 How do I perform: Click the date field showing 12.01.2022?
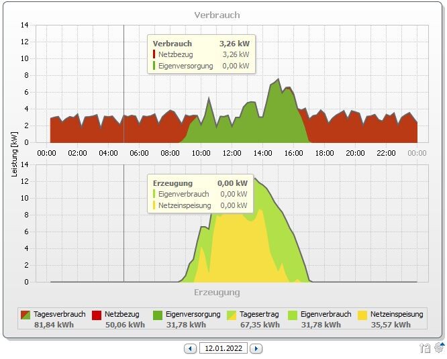click(x=223, y=348)
